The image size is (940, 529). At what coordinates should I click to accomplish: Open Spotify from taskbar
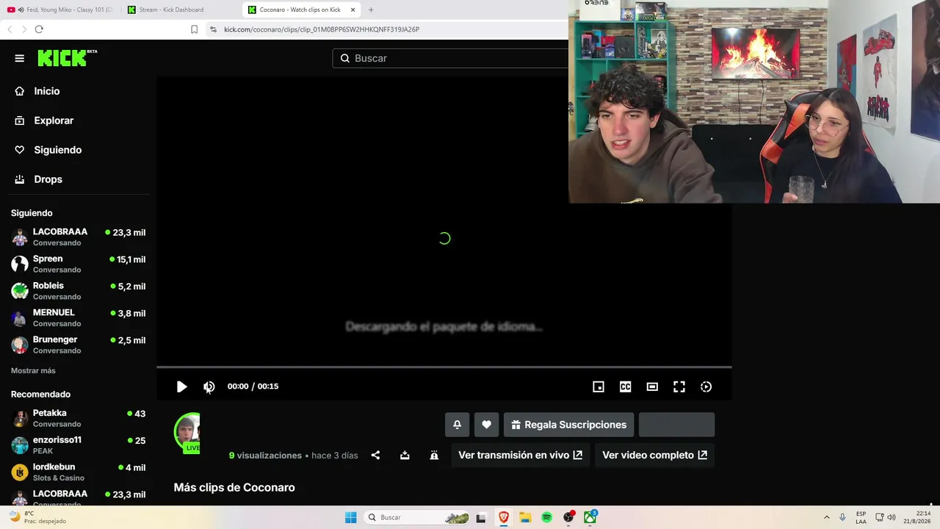[x=547, y=517]
